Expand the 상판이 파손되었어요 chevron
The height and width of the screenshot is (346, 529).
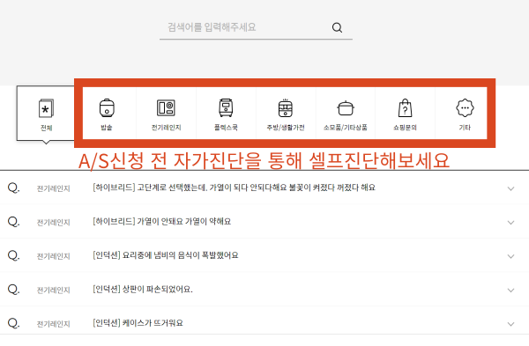510,290
